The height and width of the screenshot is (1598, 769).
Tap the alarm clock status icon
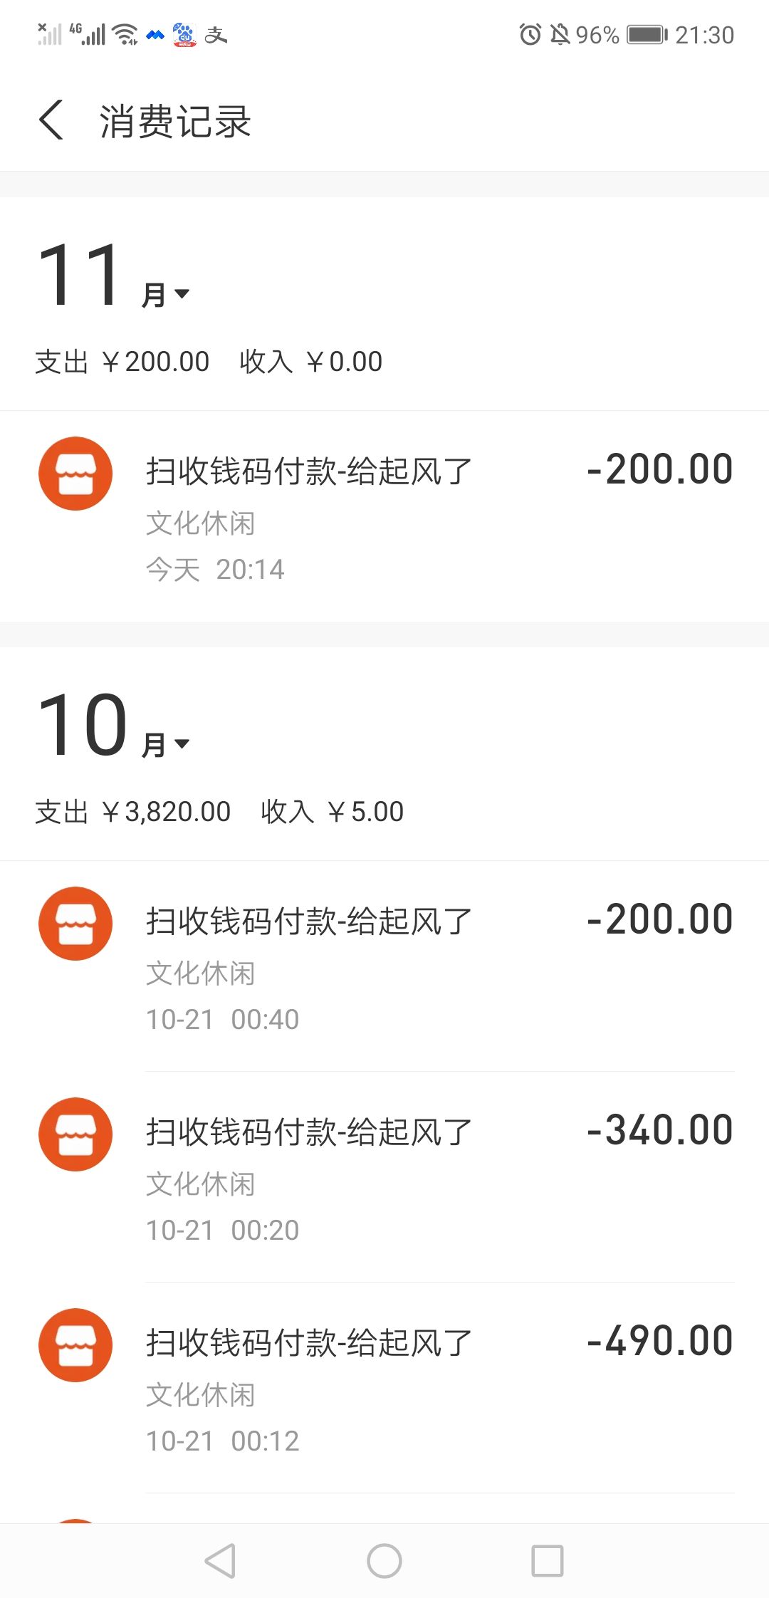pyautogui.click(x=530, y=34)
